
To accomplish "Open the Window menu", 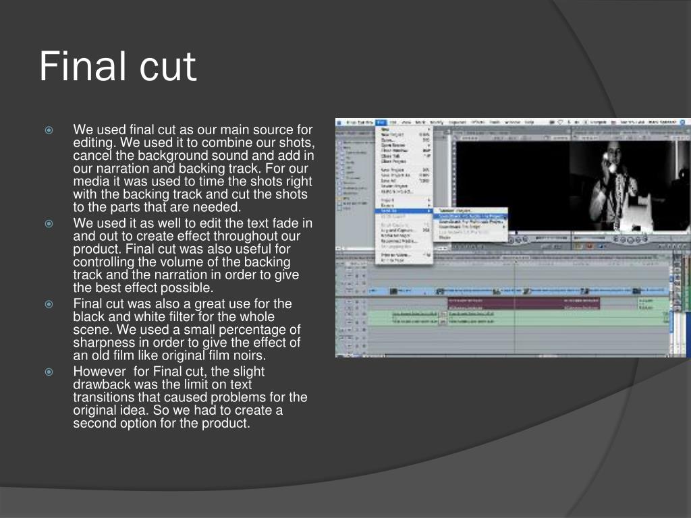I will click(x=512, y=122).
